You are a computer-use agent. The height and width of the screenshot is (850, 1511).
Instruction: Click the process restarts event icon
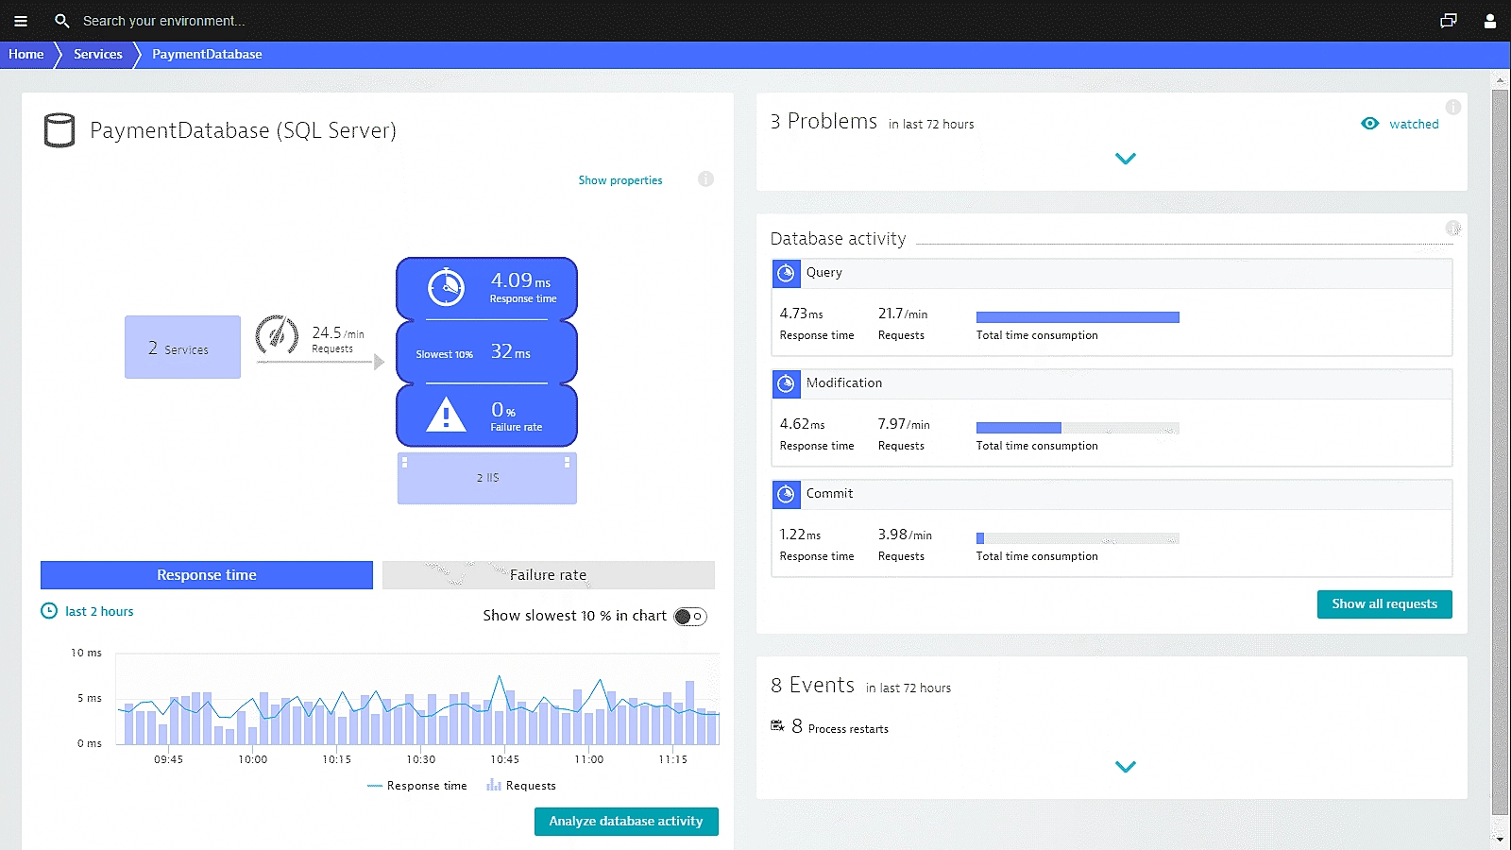[777, 726]
